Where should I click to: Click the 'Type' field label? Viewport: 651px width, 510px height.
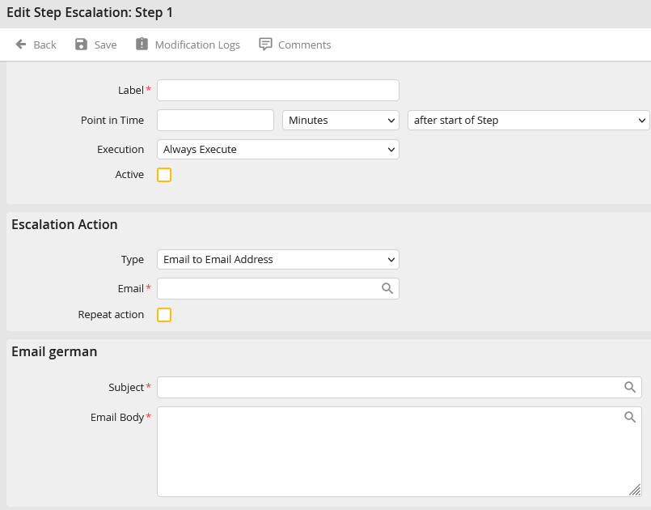click(x=133, y=260)
